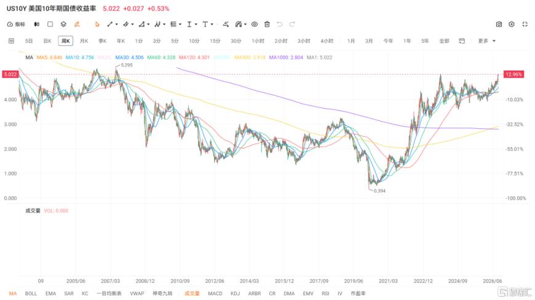The image size is (535, 300).
Task: Toggle the 成交量 volume indicator
Action: (192, 293)
